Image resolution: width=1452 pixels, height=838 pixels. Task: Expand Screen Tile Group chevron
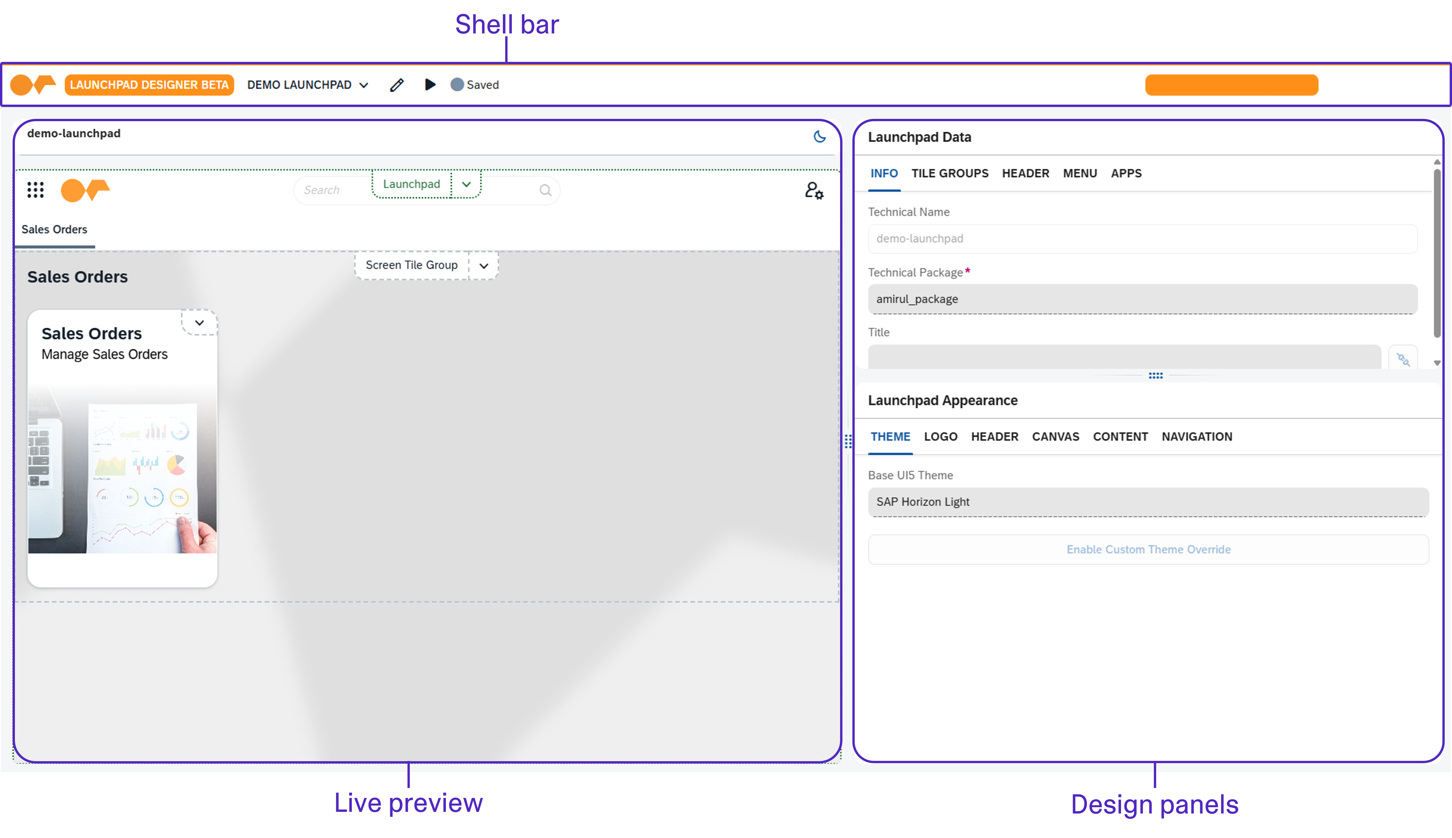tap(484, 265)
